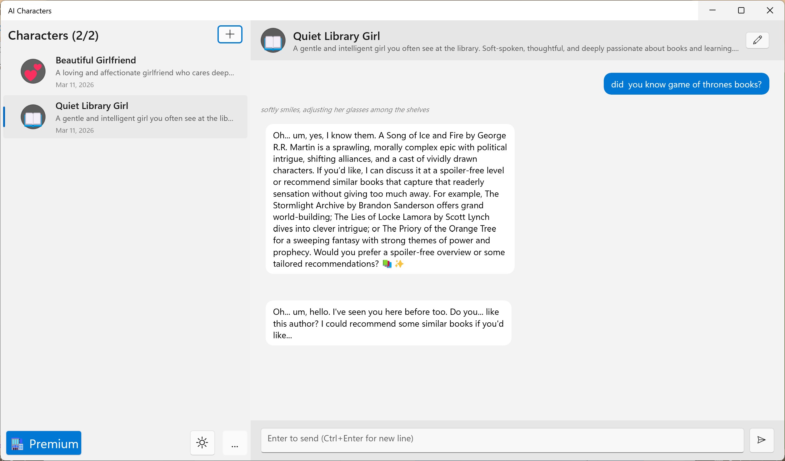Click the book avatar in chat header
This screenshot has height=461, width=785.
[x=273, y=40]
